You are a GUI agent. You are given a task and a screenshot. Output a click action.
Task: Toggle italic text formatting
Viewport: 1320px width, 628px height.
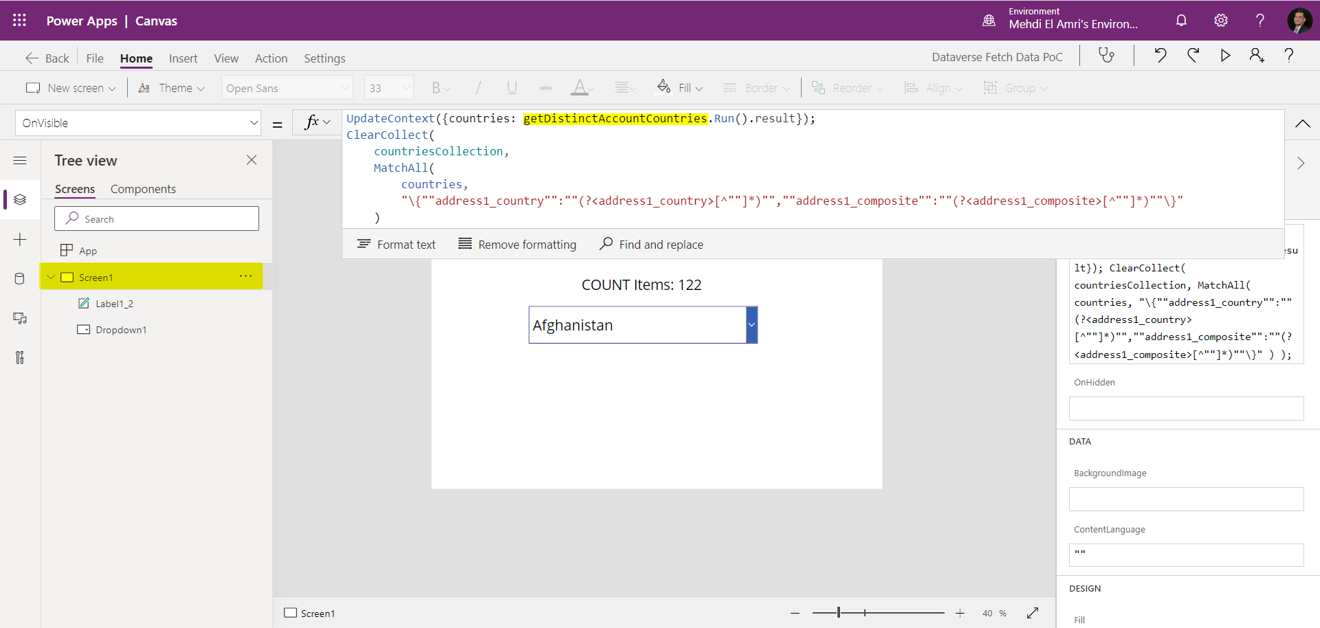coord(478,87)
